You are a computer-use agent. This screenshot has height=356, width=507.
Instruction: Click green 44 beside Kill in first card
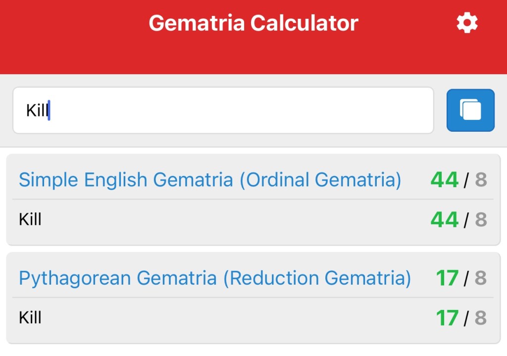445,219
